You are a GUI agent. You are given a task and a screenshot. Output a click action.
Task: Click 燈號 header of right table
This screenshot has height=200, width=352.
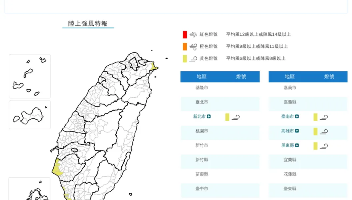[x=329, y=76]
